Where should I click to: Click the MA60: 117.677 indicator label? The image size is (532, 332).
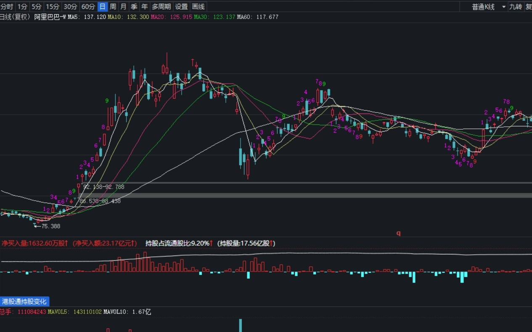(x=258, y=17)
